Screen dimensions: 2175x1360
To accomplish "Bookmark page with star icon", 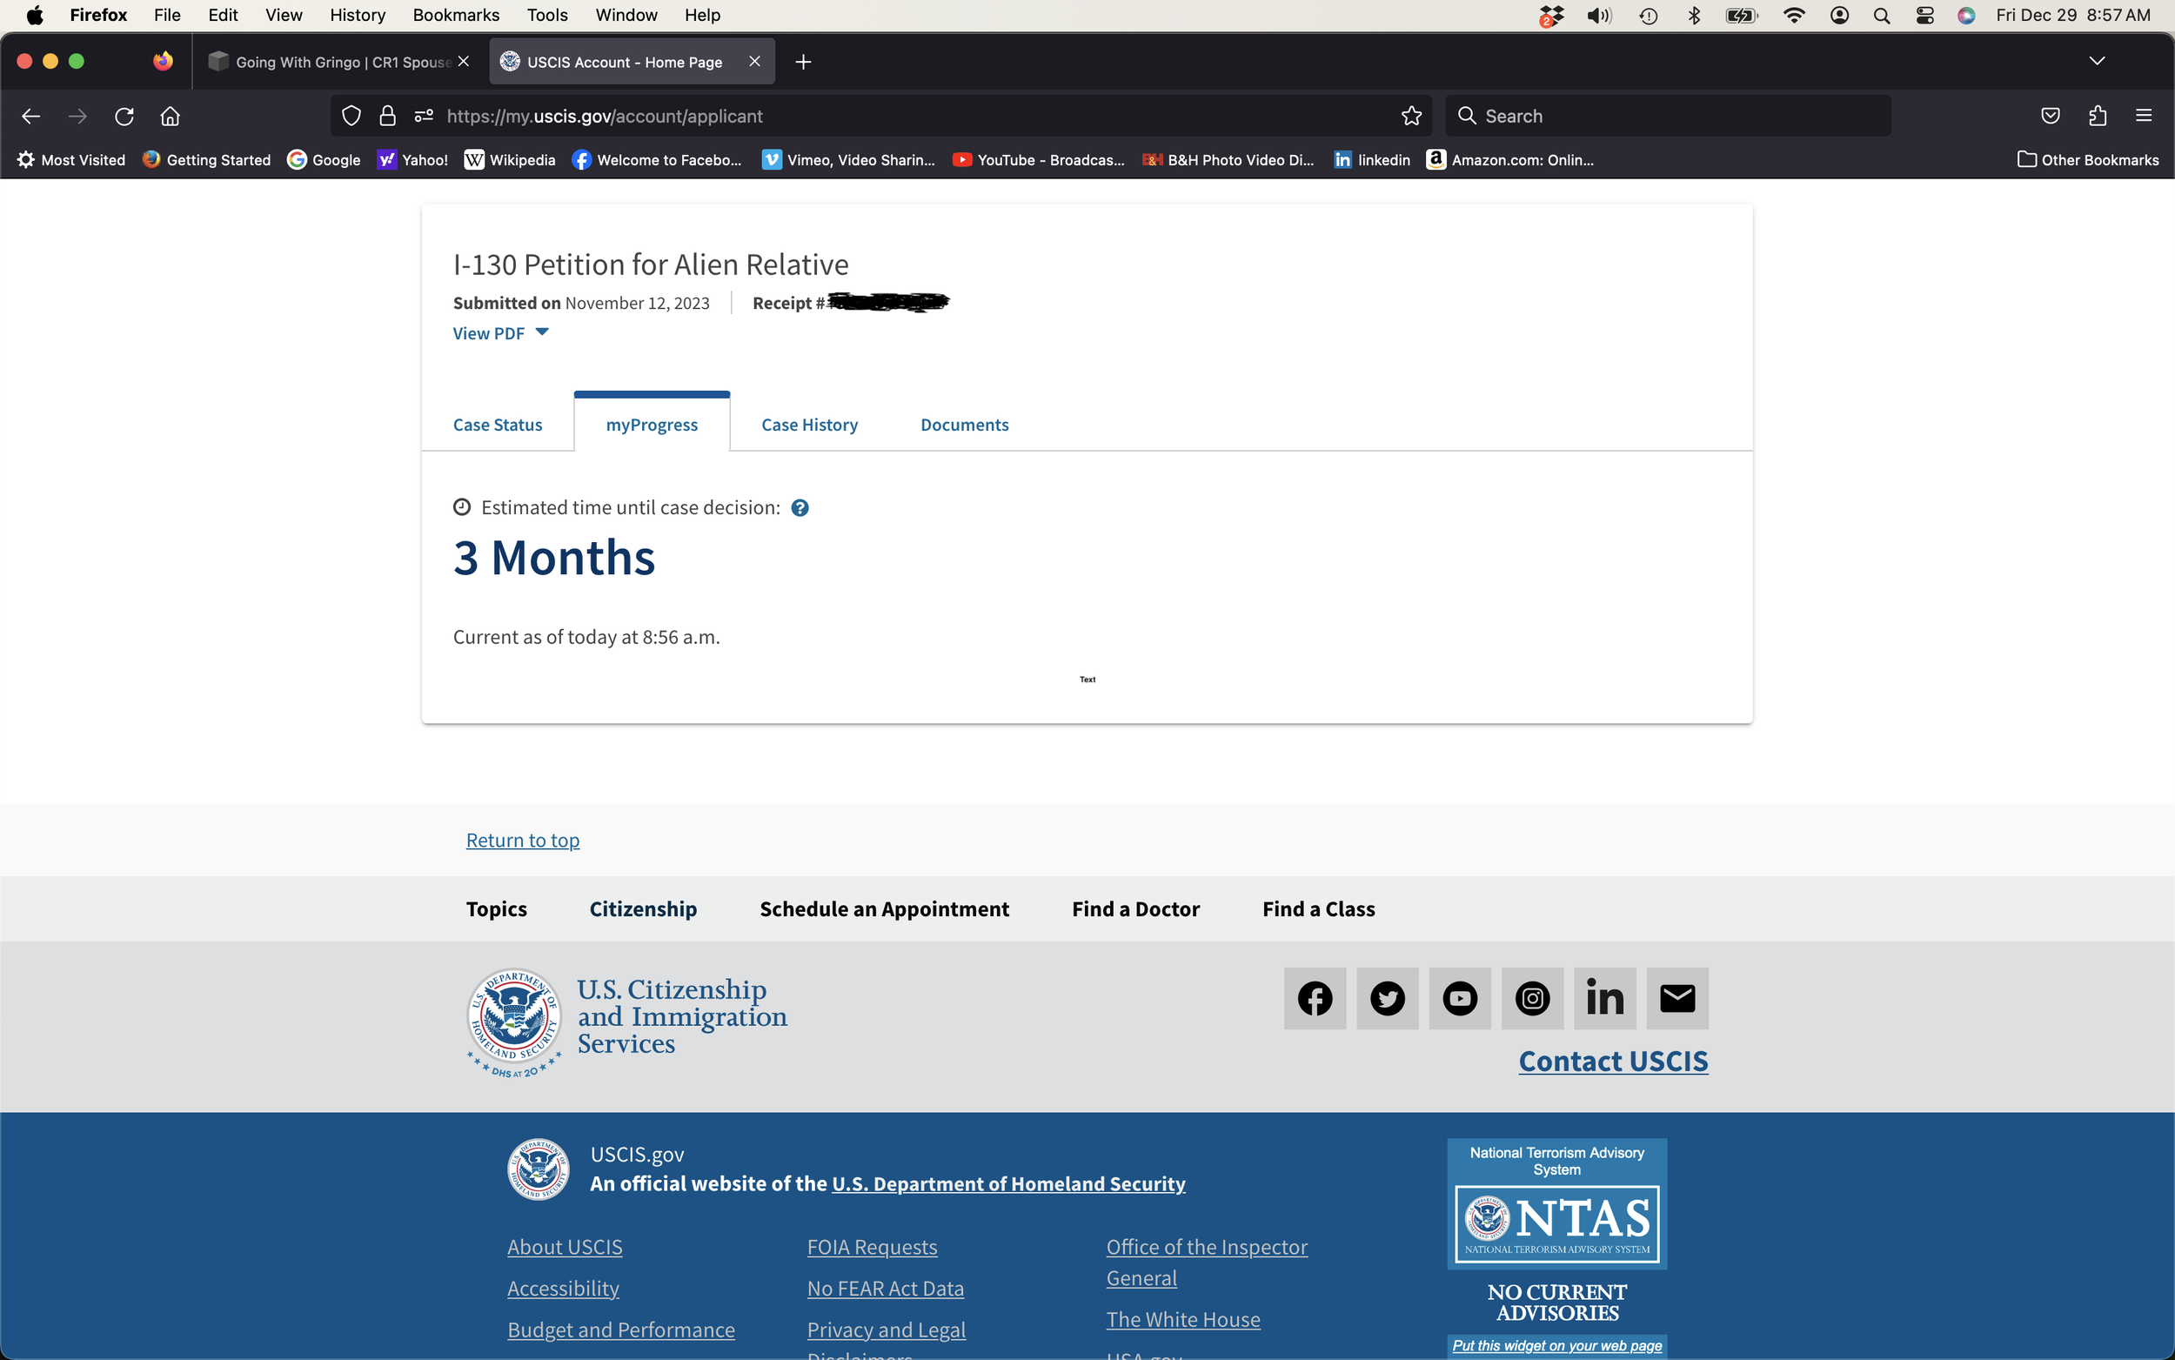I will pos(1411,116).
